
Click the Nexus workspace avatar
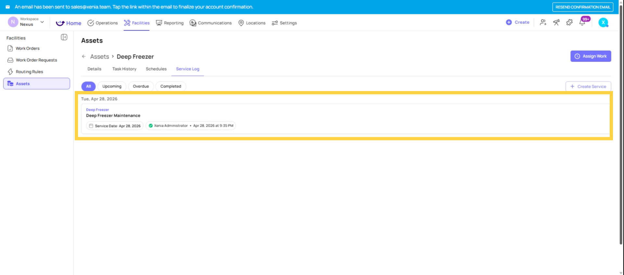pos(13,22)
